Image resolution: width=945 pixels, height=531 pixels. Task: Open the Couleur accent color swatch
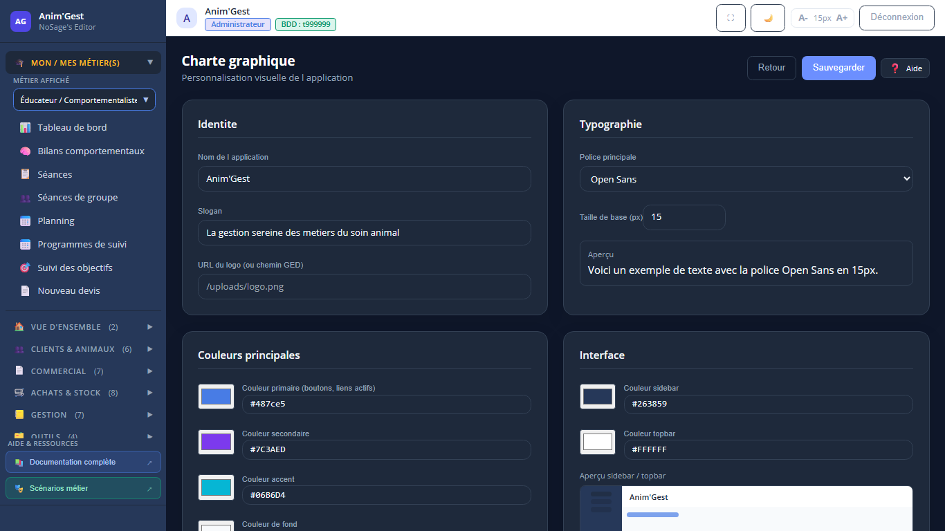pyautogui.click(x=216, y=487)
